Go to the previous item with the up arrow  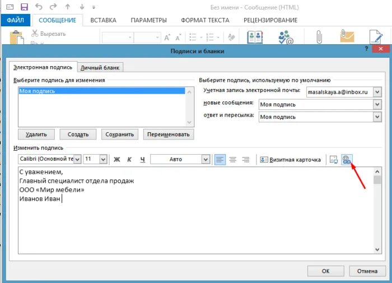click(x=68, y=7)
